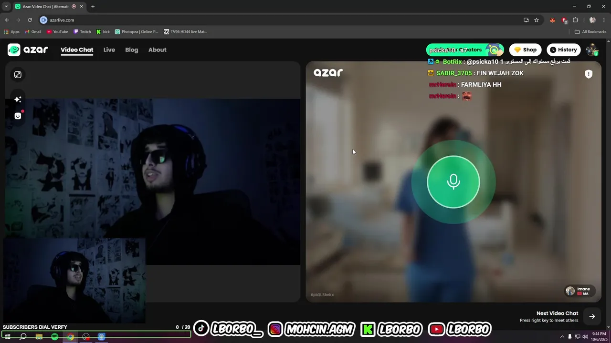The height and width of the screenshot is (343, 611).
Task: Click the Next Video Chat arrow
Action: 592,316
